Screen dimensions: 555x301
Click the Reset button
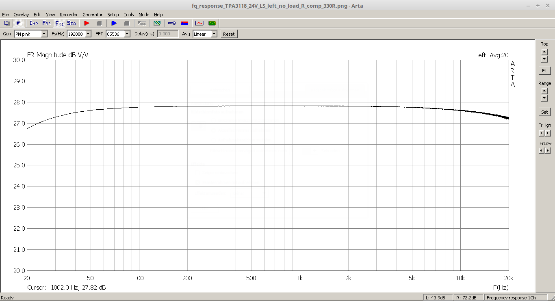(x=229, y=34)
